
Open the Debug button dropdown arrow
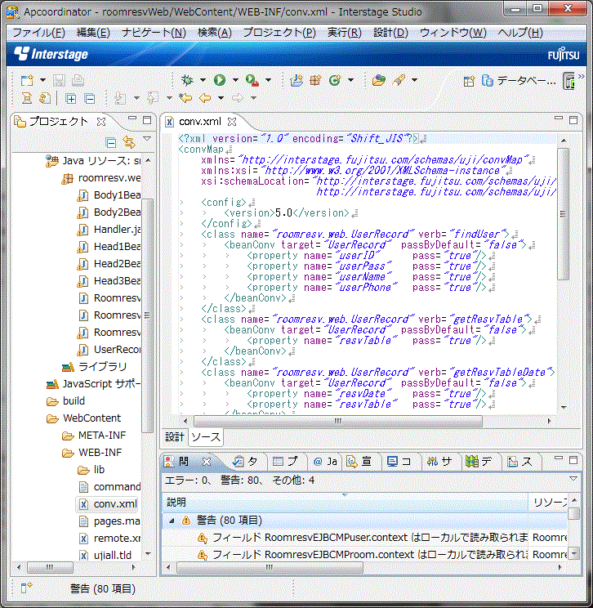point(203,80)
